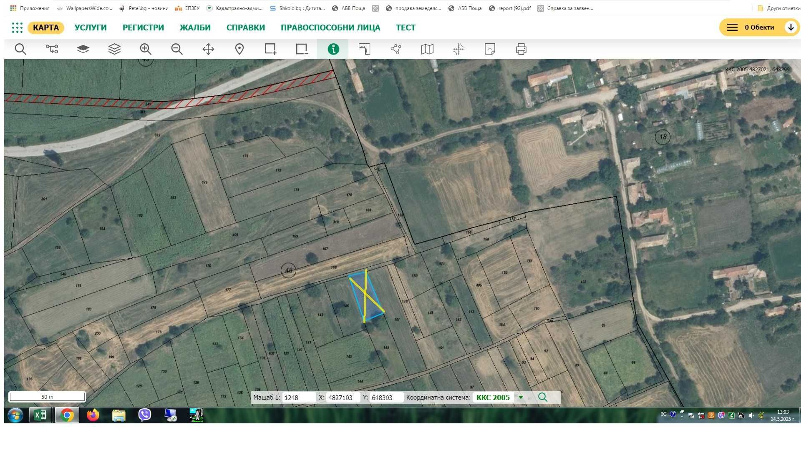Open the ЕПЗЕУ bookmark
The height and width of the screenshot is (450, 801).
pos(187,8)
